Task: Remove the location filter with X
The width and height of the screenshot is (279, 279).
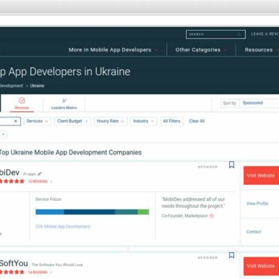Action: click(15, 121)
